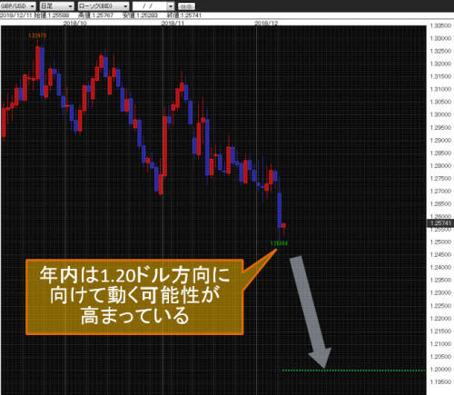Click the search button beside date field

click(186, 6)
